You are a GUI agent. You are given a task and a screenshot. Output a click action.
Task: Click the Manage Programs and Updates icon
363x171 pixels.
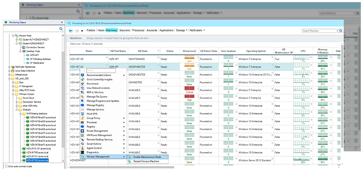click(x=82, y=101)
